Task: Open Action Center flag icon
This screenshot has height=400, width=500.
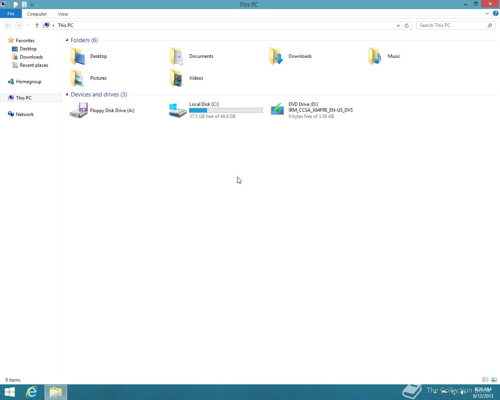Action: click(445, 393)
